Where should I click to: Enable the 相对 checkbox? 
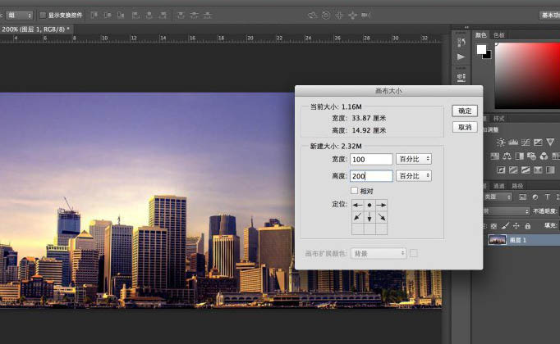click(x=354, y=191)
